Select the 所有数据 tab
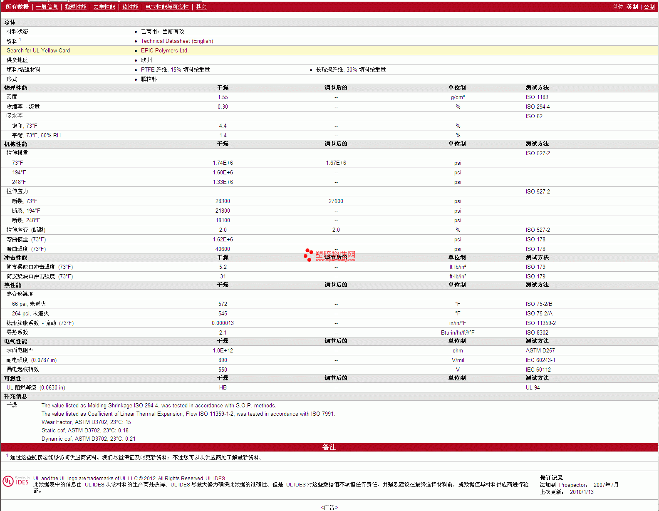659x511 pixels. click(x=17, y=7)
